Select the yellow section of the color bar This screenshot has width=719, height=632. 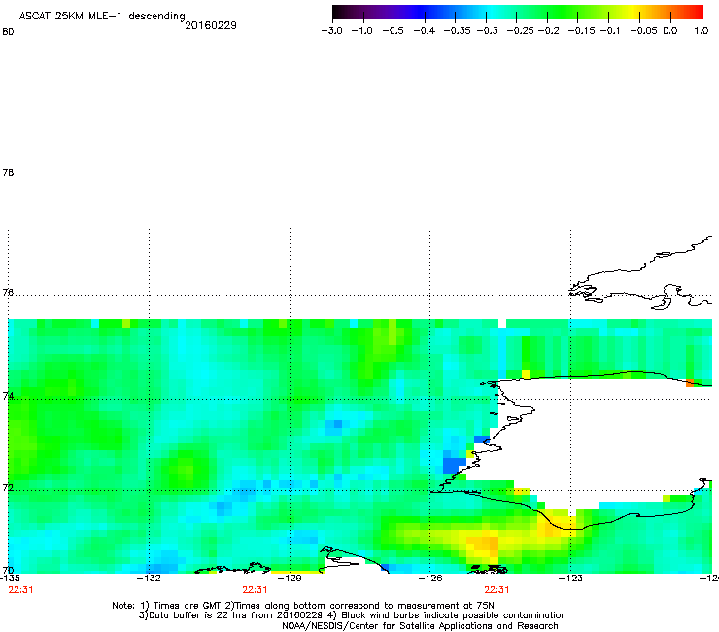(635, 13)
